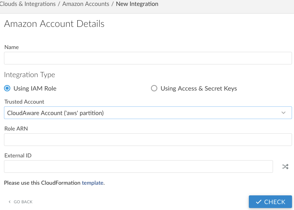Navigate to Clouds & Integrations breadcrumb
This screenshot has height=210, width=294.
click(28, 4)
